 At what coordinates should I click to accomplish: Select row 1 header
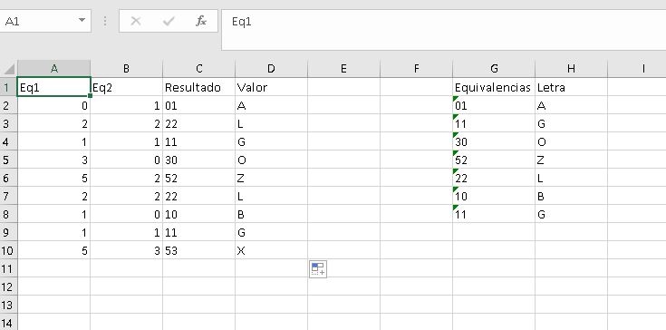coord(8,87)
